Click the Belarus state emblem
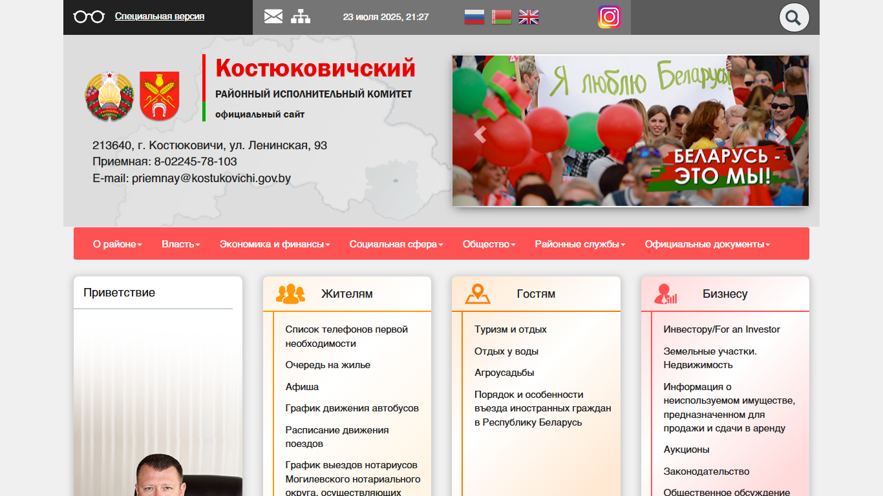 coord(109,96)
